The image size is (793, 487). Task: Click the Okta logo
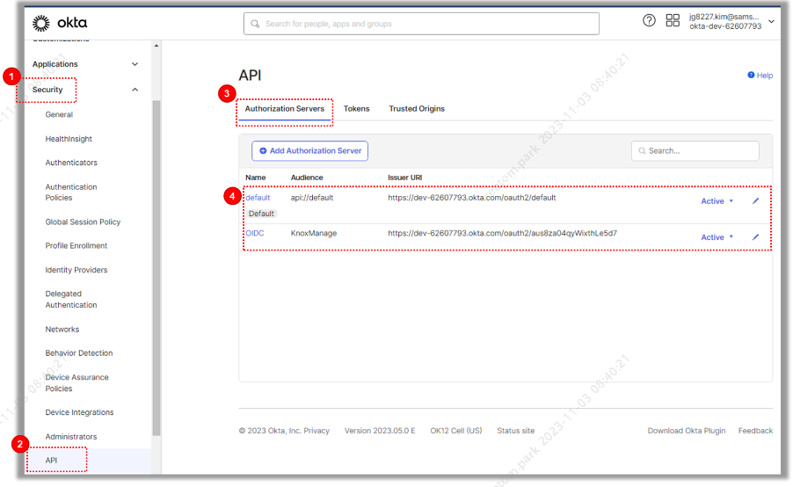[x=60, y=23]
